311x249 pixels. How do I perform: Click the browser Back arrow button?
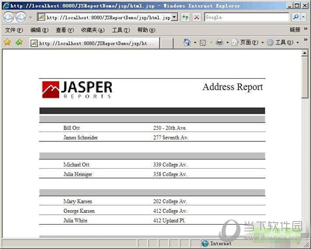tap(9, 17)
